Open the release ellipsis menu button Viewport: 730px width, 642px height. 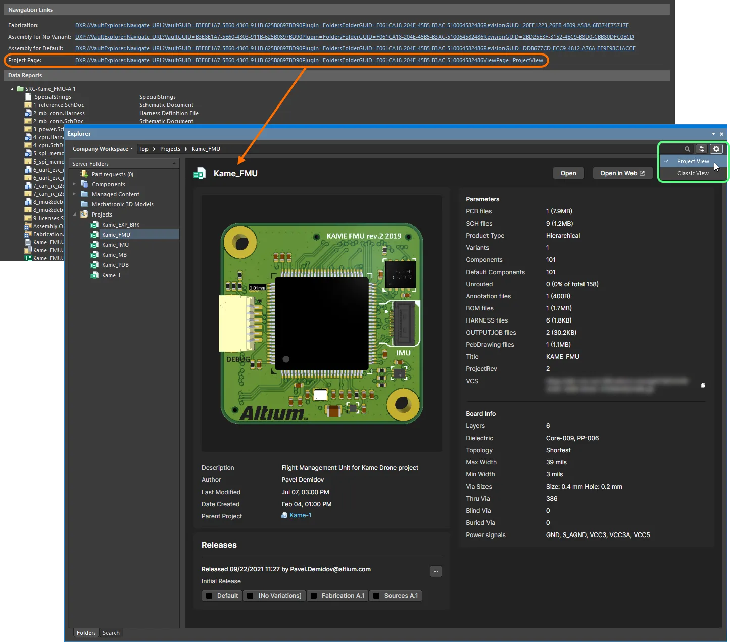[436, 571]
